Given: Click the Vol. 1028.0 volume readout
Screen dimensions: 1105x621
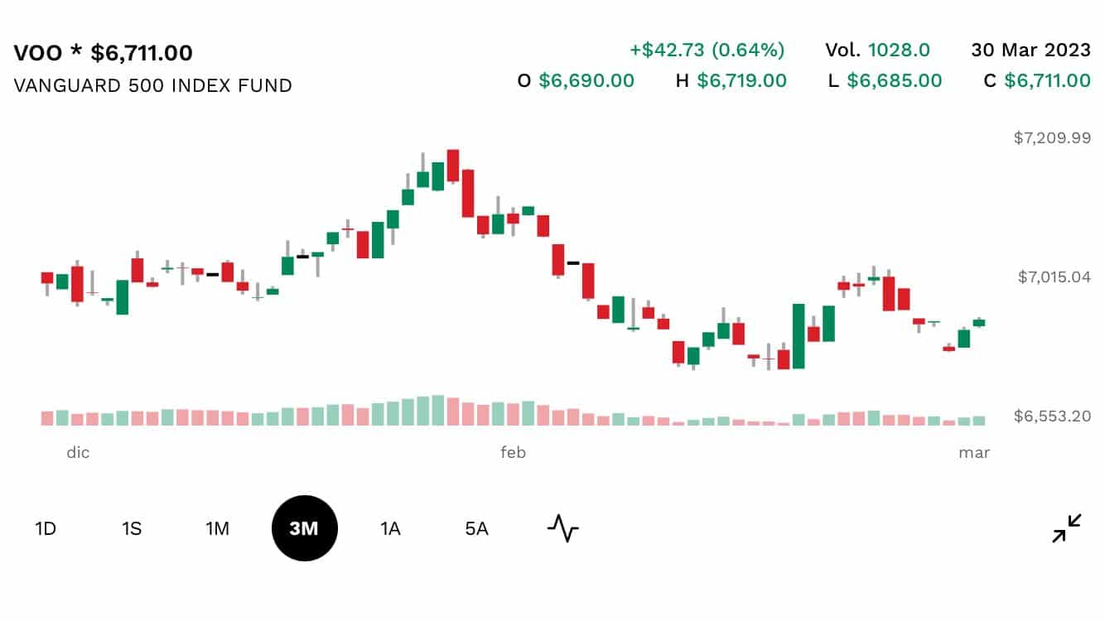Looking at the screenshot, I should 877,50.
